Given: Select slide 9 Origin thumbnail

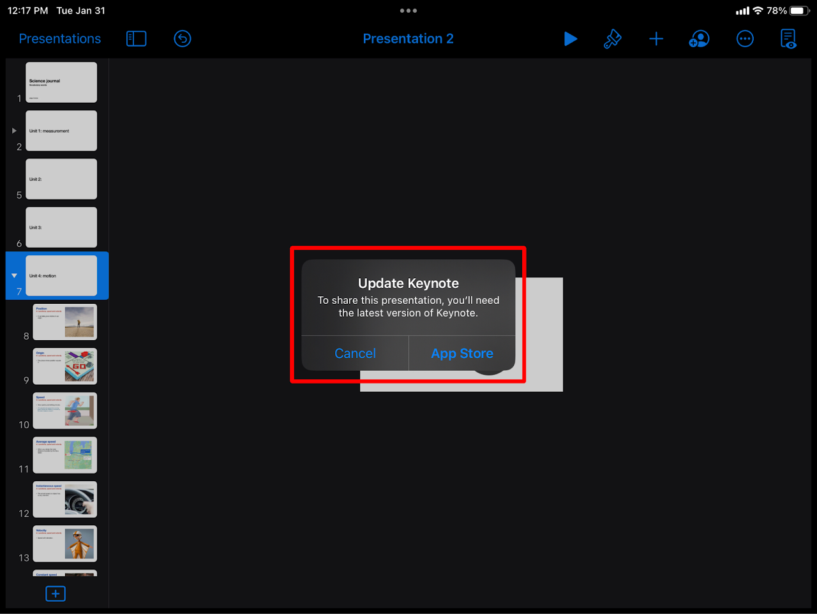Looking at the screenshot, I should [65, 366].
